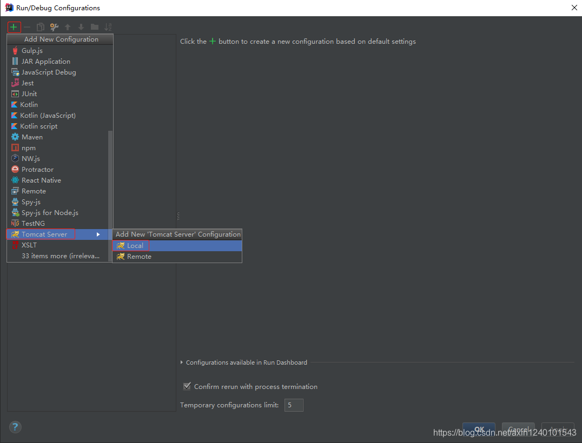Image resolution: width=582 pixels, height=443 pixels.
Task: Select React Native configuration type
Action: 57,180
